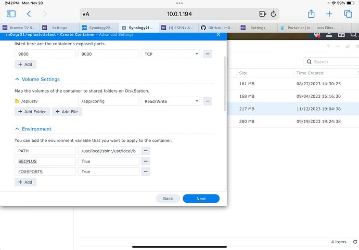Image resolution: width=359 pixels, height=250 pixels.
Task: Delete the FOXSPORTS environment variable
Action: 146,172
